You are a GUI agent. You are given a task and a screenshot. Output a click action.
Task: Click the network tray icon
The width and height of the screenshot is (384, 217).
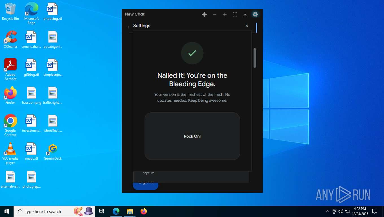point(348,211)
